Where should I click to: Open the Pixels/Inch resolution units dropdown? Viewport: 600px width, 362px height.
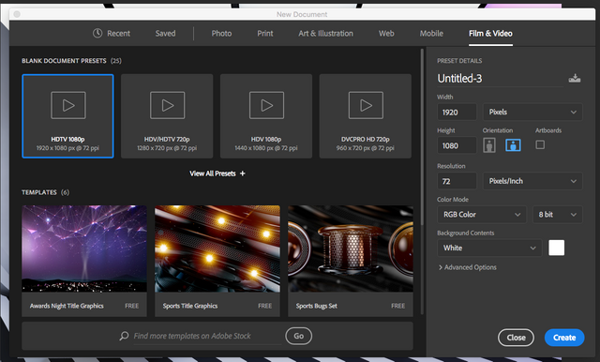pyautogui.click(x=532, y=181)
